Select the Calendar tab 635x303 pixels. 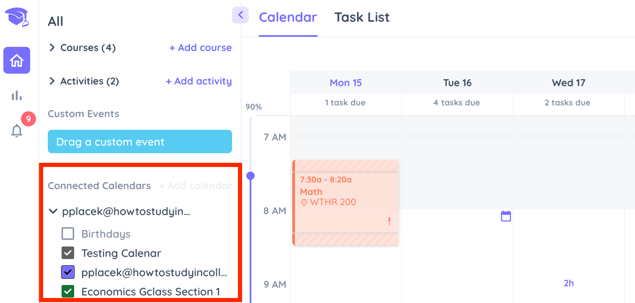288,17
